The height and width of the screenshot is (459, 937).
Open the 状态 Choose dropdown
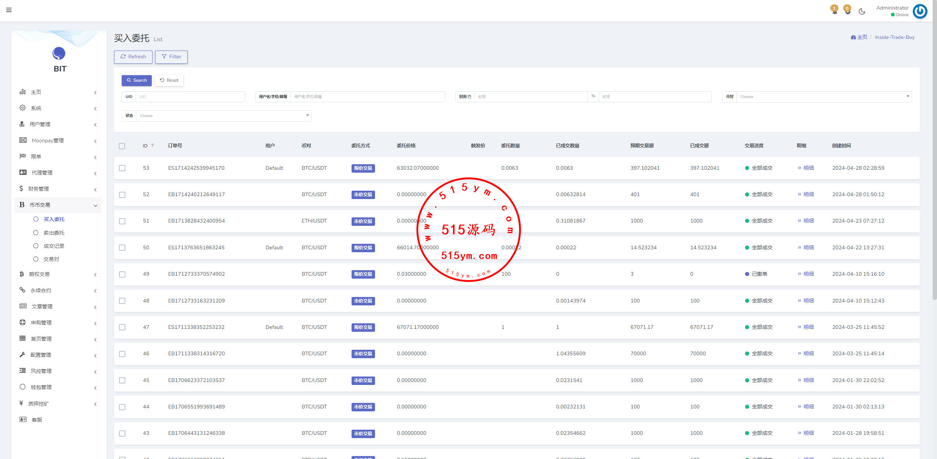pyautogui.click(x=223, y=116)
